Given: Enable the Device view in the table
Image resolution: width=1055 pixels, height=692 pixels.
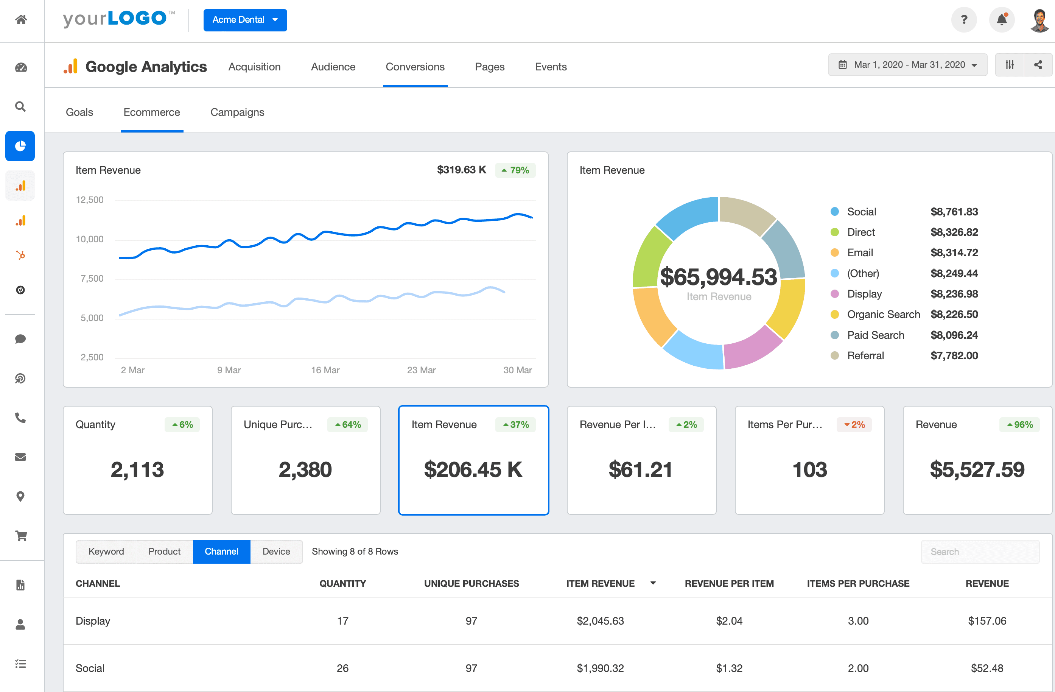Looking at the screenshot, I should [x=276, y=552].
